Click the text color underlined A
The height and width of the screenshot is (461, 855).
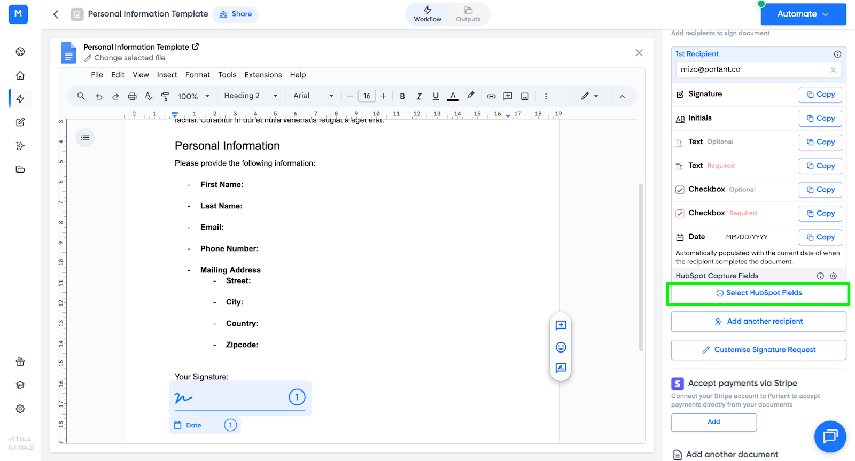click(453, 96)
